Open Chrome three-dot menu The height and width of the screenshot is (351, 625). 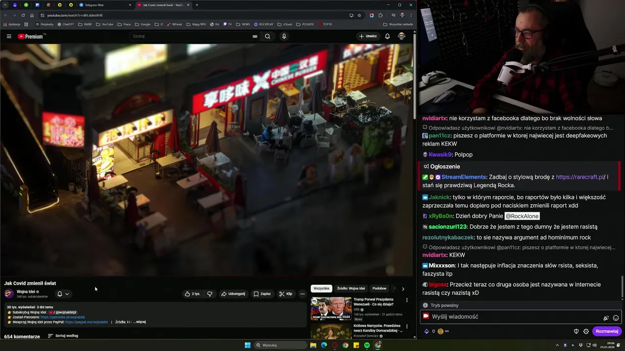pyautogui.click(x=411, y=15)
